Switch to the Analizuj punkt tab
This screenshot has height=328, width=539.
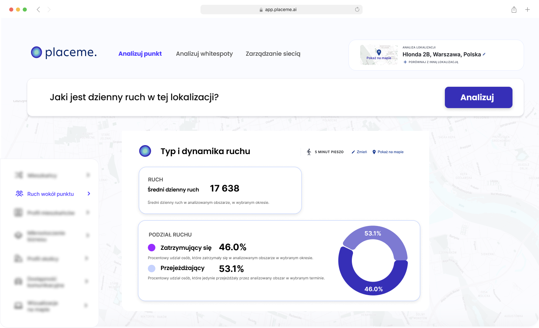(x=140, y=53)
